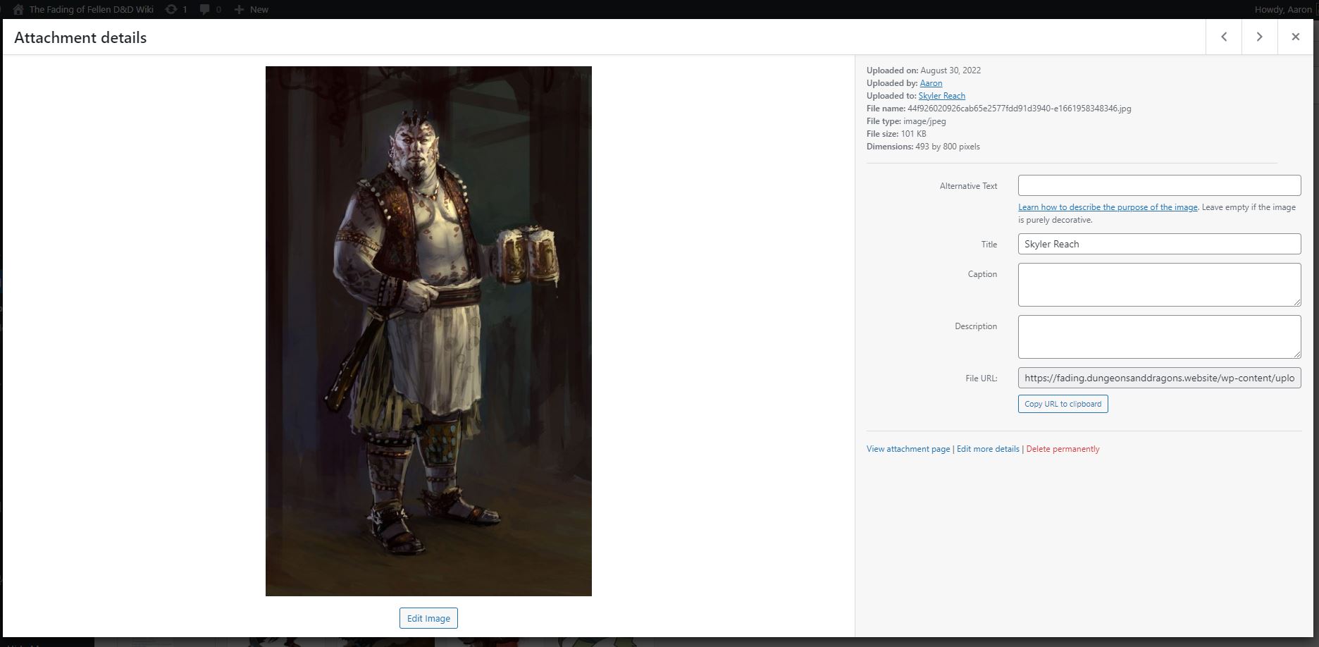Screen dimensions: 1319x647
Task: Go to the previous attachment
Action: point(1224,37)
